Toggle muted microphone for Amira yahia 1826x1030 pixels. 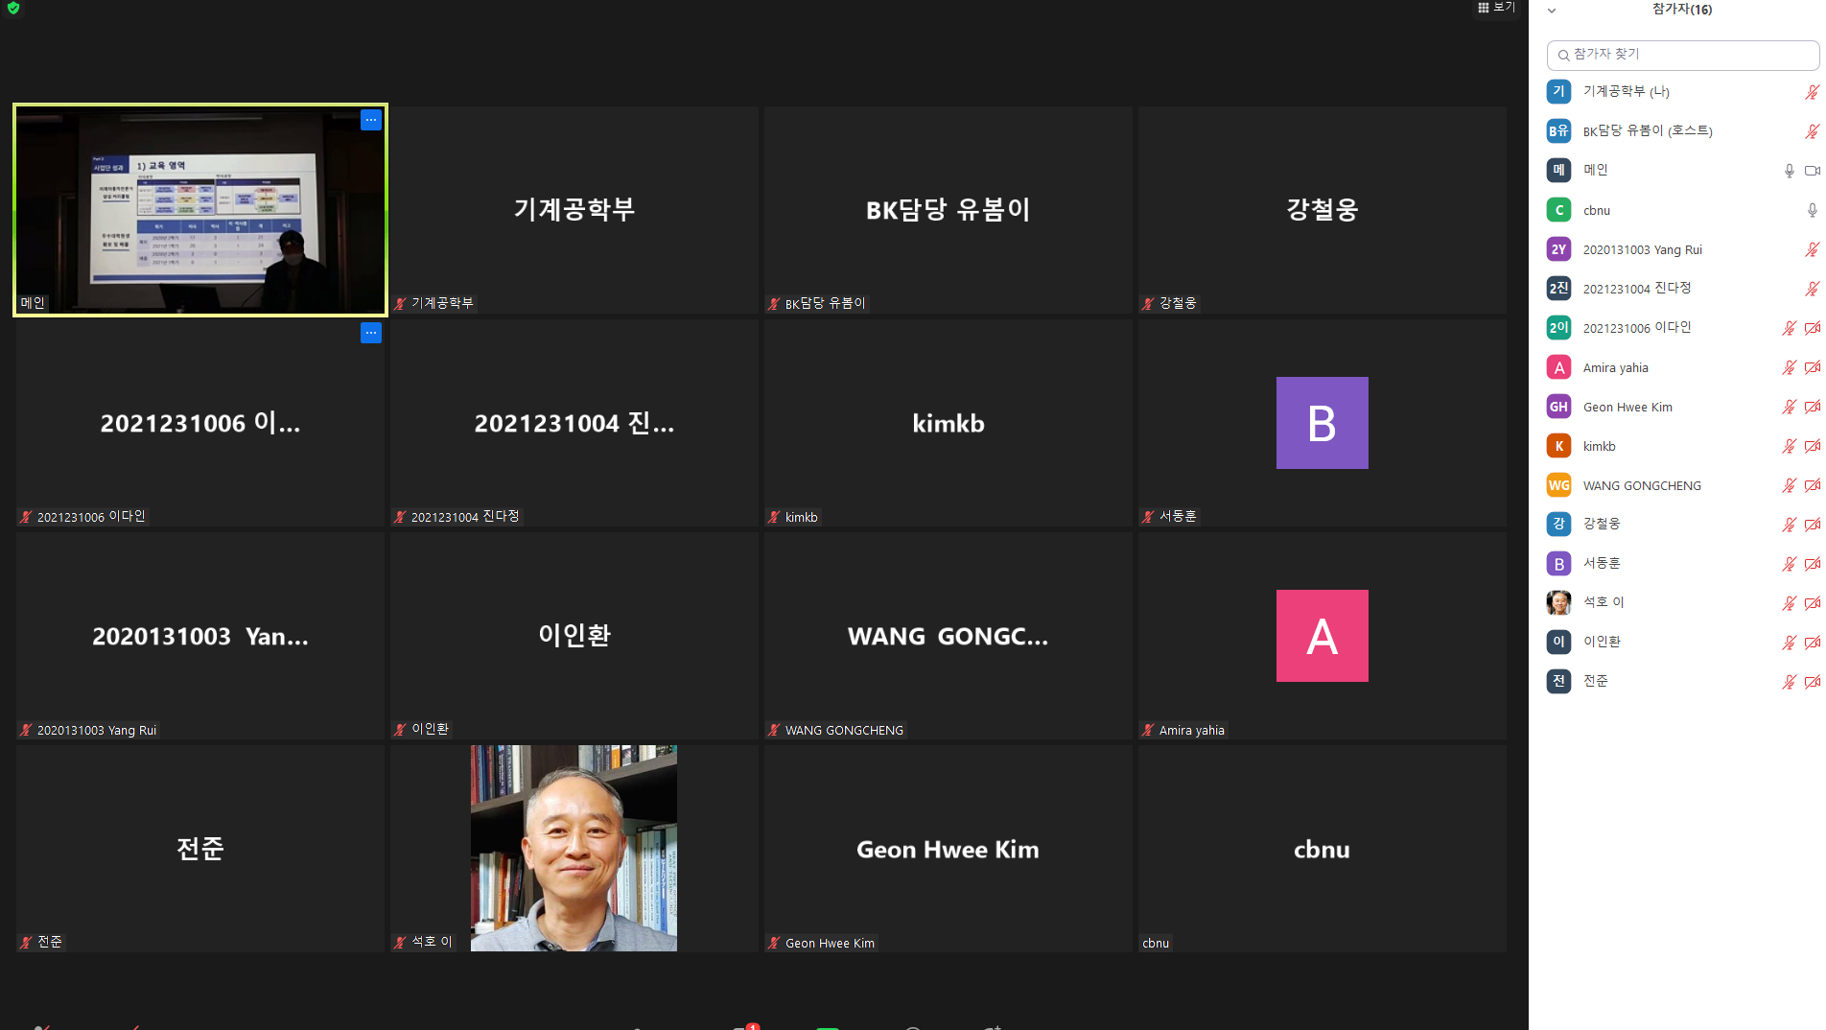[1789, 367]
